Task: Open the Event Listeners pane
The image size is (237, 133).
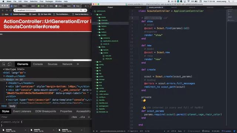Action: (x=22, y=111)
